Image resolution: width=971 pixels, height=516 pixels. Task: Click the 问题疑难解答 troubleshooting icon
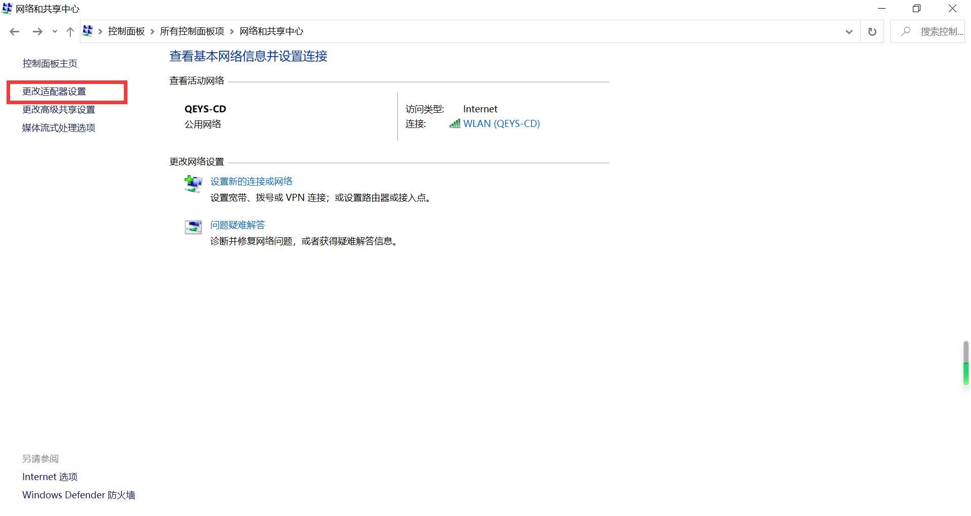(x=193, y=227)
